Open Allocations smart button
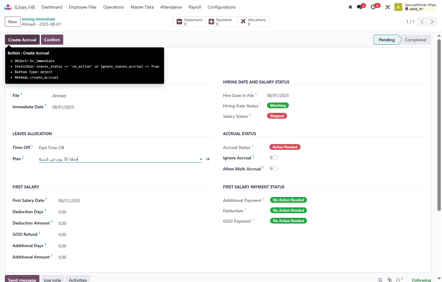 coord(253,22)
